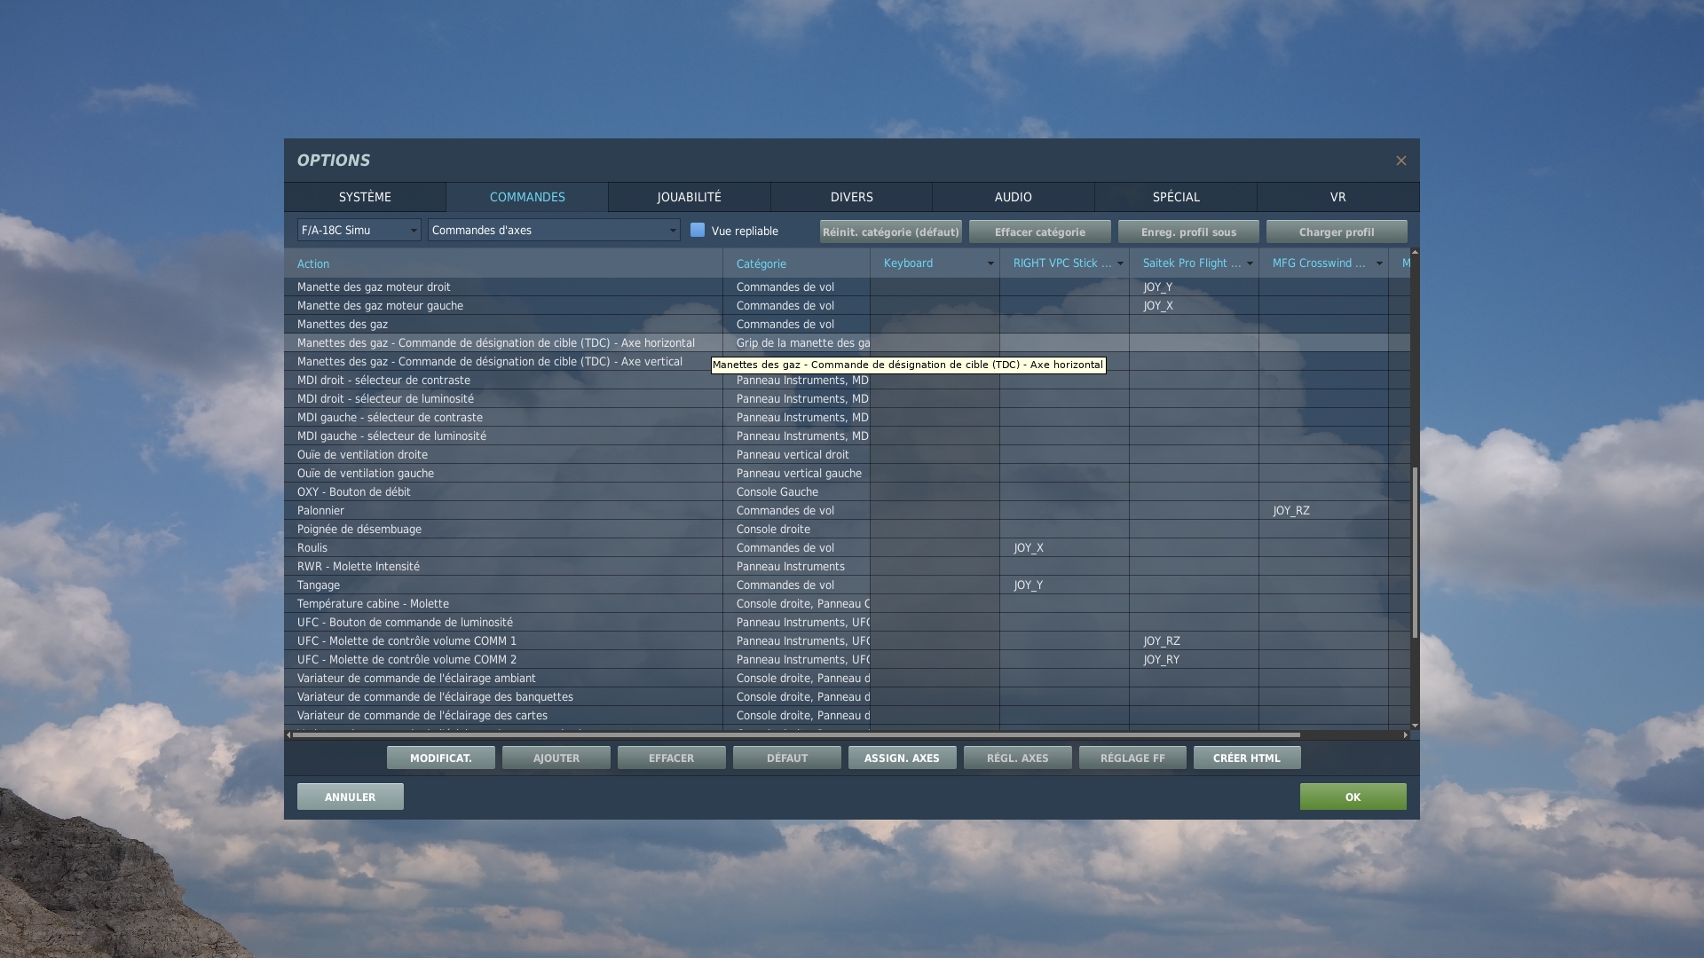Image resolution: width=1704 pixels, height=958 pixels.
Task: Select UFC volume COMM 2 row
Action: pos(847,659)
